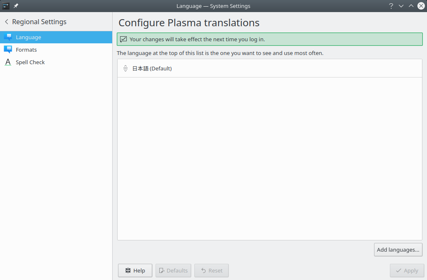Select the Formats menu item

(x=26, y=50)
